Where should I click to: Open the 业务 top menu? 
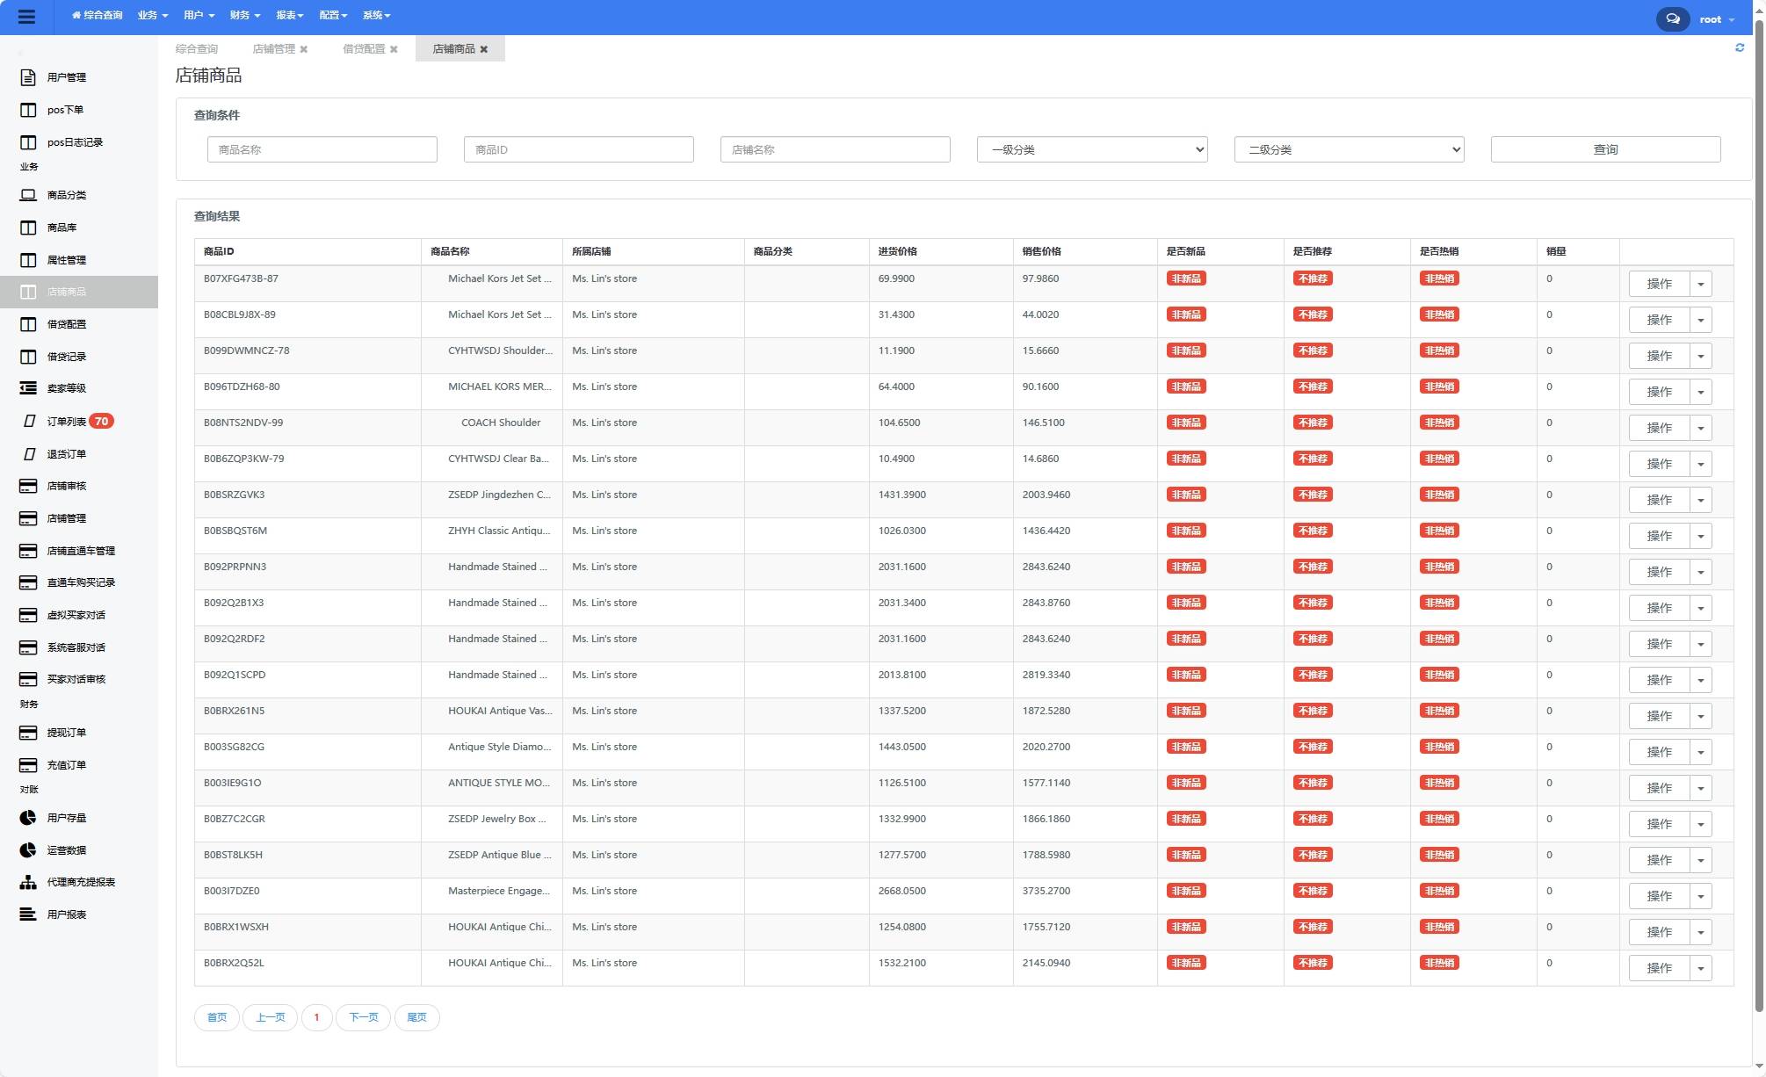click(x=152, y=15)
